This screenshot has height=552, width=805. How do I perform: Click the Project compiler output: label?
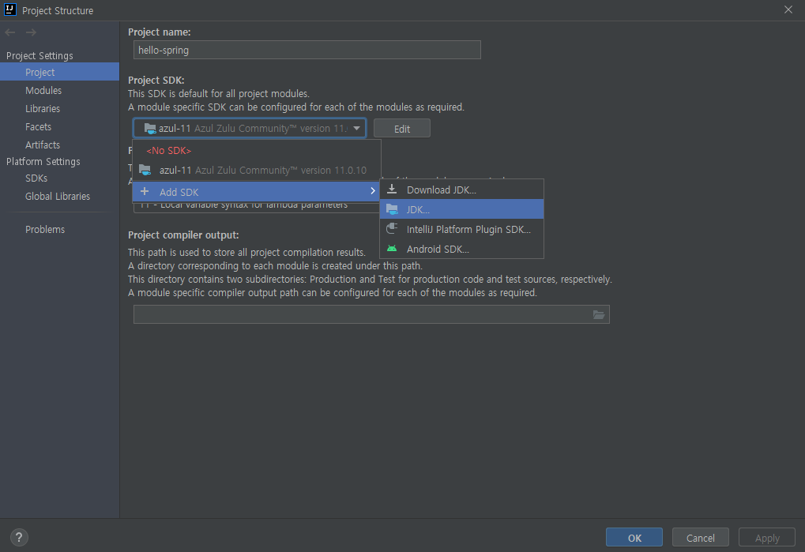click(x=183, y=235)
